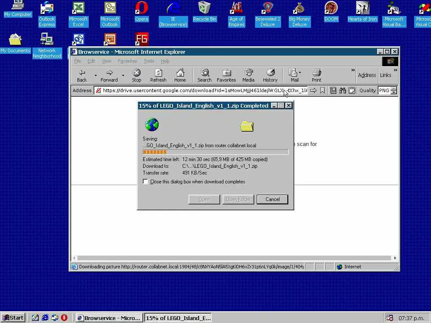Select the My Documents desktop icon
This screenshot has height=323, width=431.
pyautogui.click(x=16, y=43)
